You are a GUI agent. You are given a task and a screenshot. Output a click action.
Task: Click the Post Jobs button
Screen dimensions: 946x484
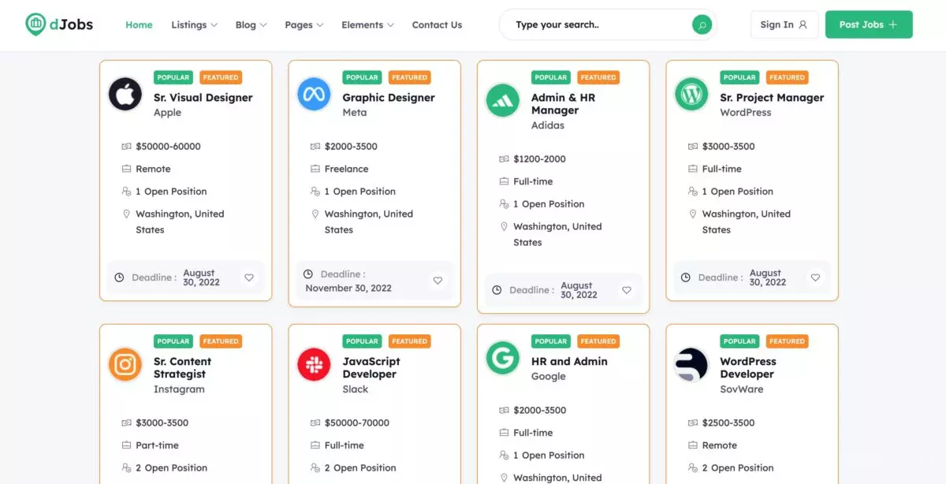[869, 24]
